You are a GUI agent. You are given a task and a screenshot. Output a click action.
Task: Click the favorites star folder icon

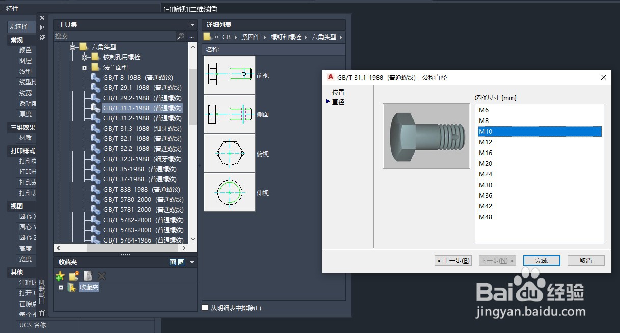[x=72, y=288]
